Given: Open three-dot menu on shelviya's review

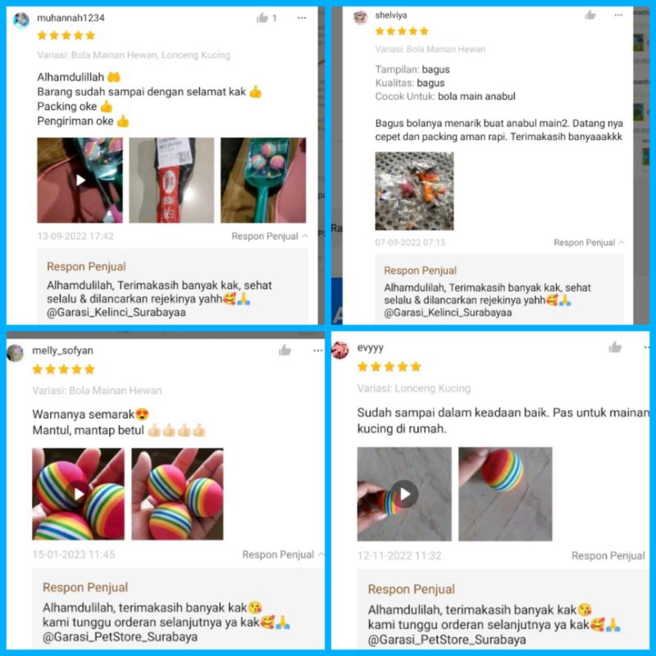Looking at the screenshot, I should point(618,15).
